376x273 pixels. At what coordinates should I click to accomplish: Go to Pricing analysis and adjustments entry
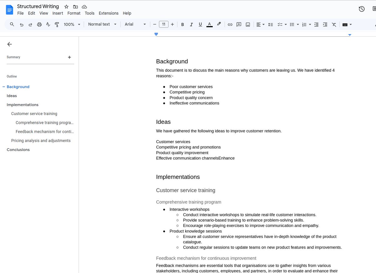41,141
